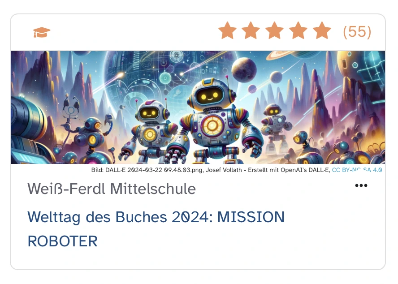Open the CC BY-NC SA 4.0 license link

pyautogui.click(x=357, y=170)
